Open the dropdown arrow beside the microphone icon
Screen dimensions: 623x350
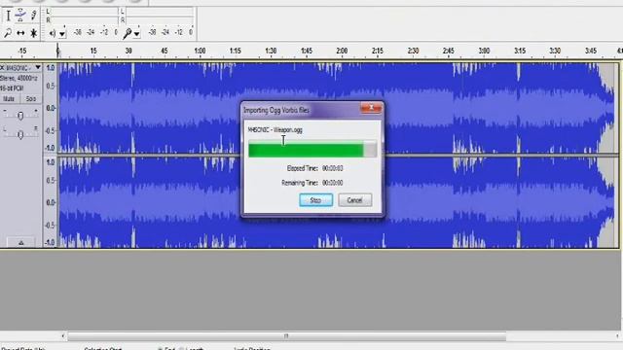pyautogui.click(x=136, y=34)
